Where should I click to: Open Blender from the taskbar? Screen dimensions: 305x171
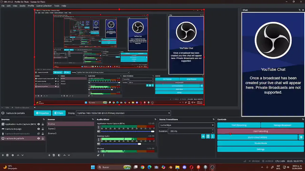click(x=170, y=167)
